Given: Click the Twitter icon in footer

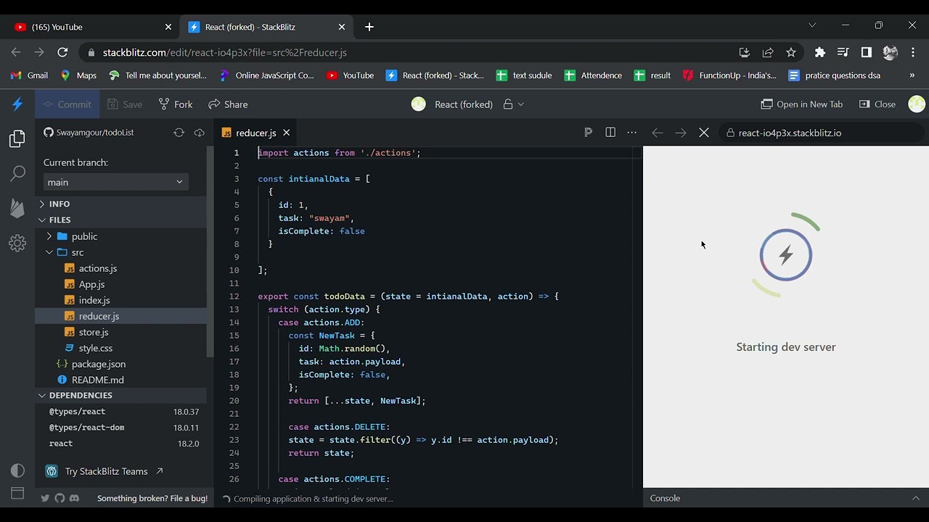Looking at the screenshot, I should click(45, 498).
